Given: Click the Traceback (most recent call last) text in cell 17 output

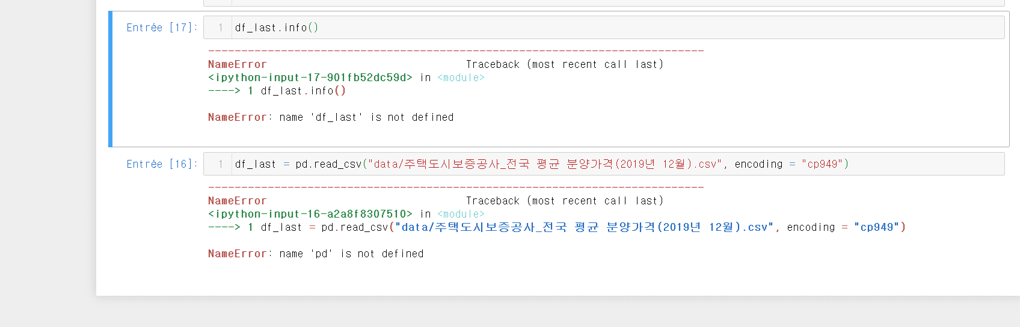Looking at the screenshot, I should coord(565,64).
